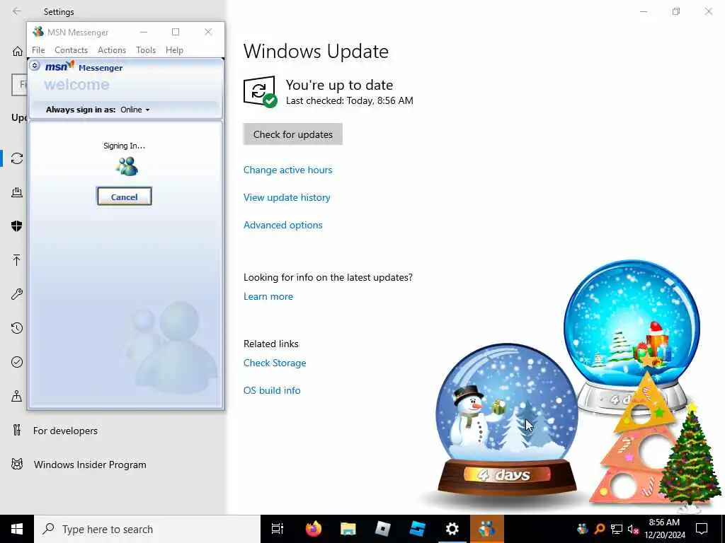Open Recovery clock-arrow icon in sidebar
This screenshot has height=543, width=725.
tap(17, 328)
